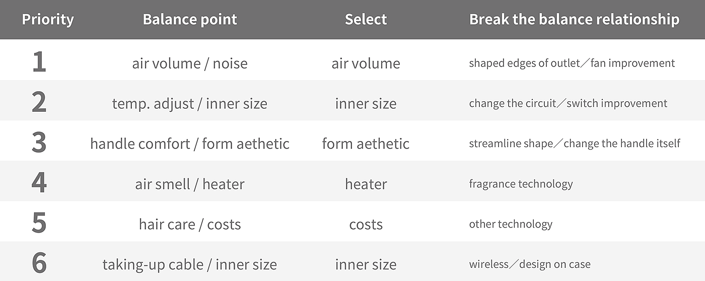Select priority number 6

pos(39,264)
